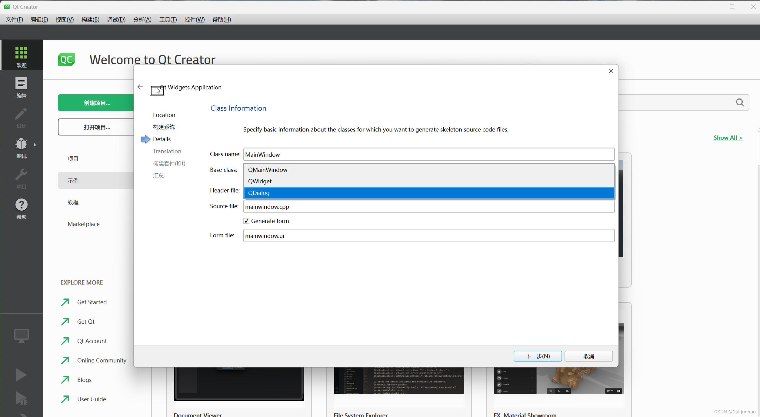Click the QC logo on Welcome page

[x=66, y=59]
